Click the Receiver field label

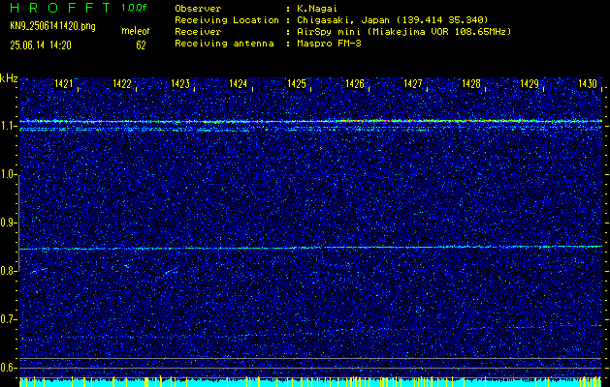[x=198, y=31]
